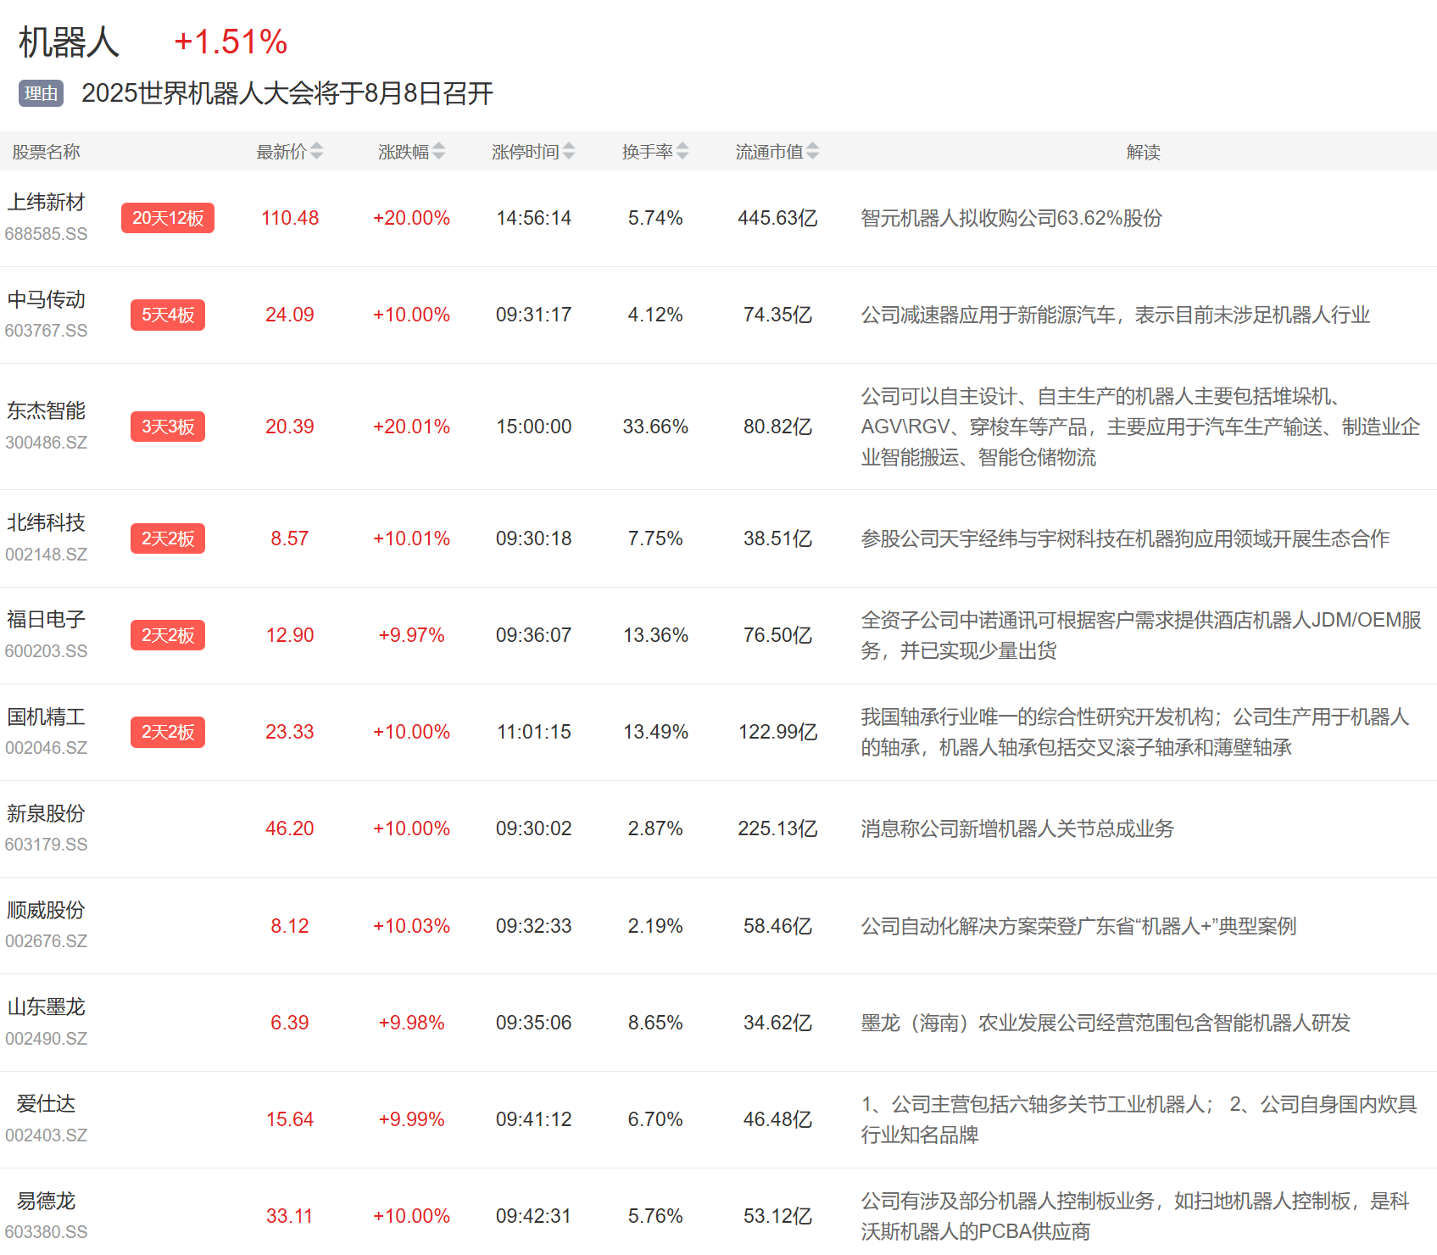Click the 新泉股份 stock name

click(x=47, y=814)
